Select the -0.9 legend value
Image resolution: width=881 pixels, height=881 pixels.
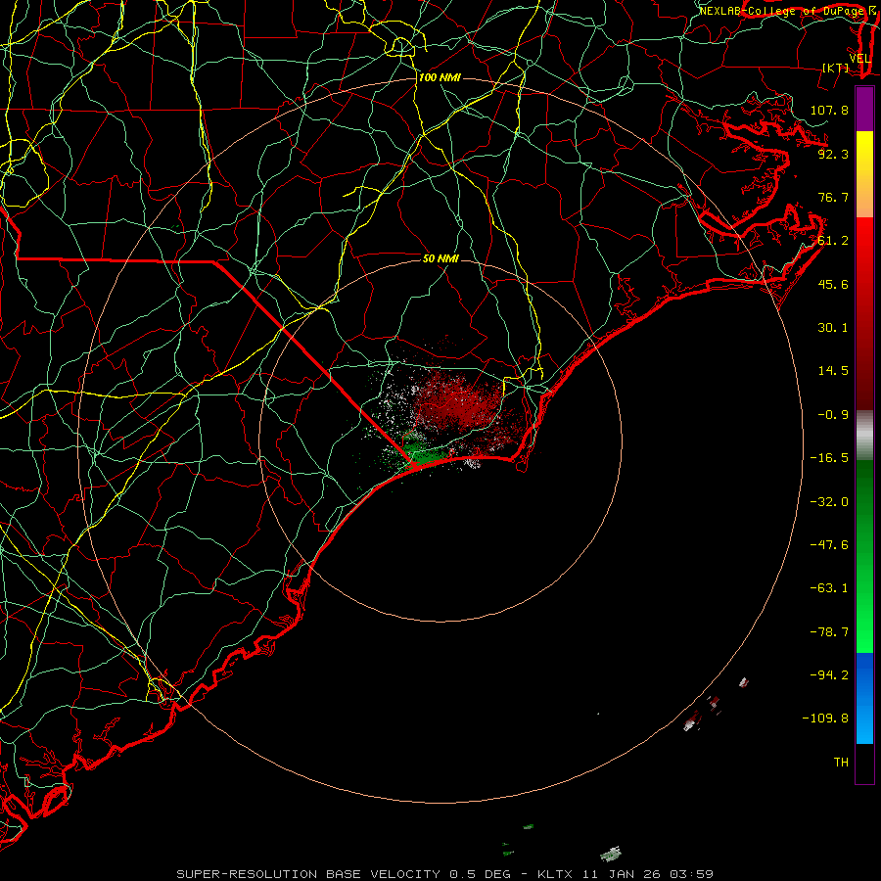tap(833, 415)
